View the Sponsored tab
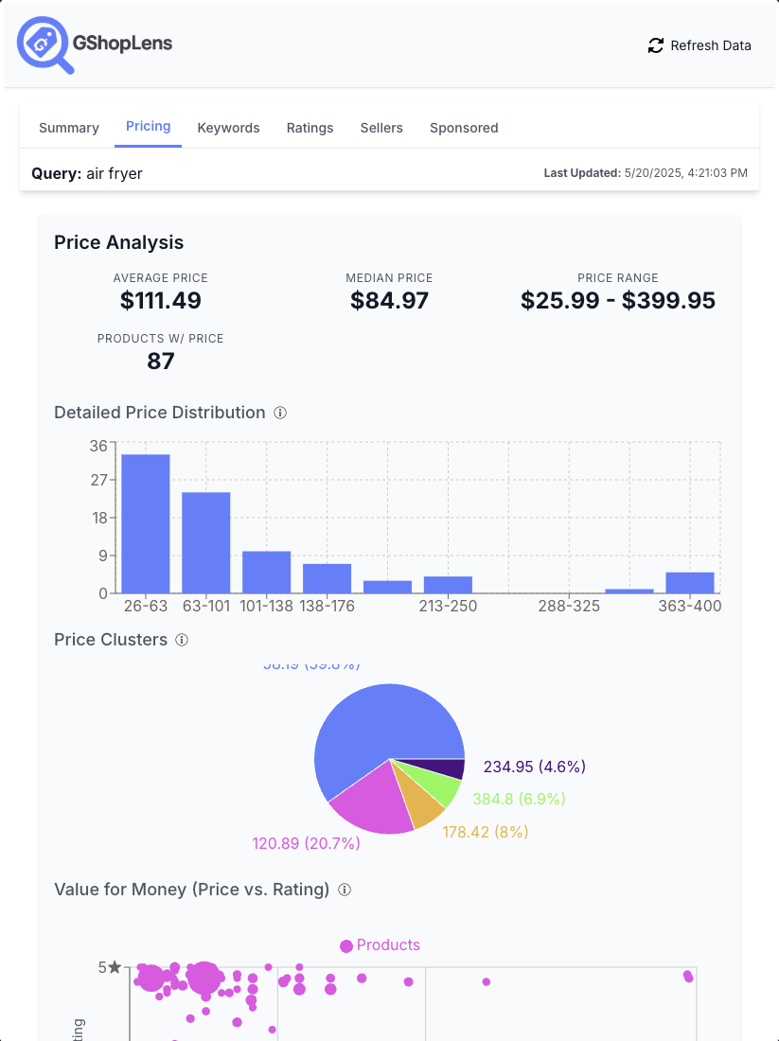This screenshot has height=1041, width=779. tap(464, 128)
